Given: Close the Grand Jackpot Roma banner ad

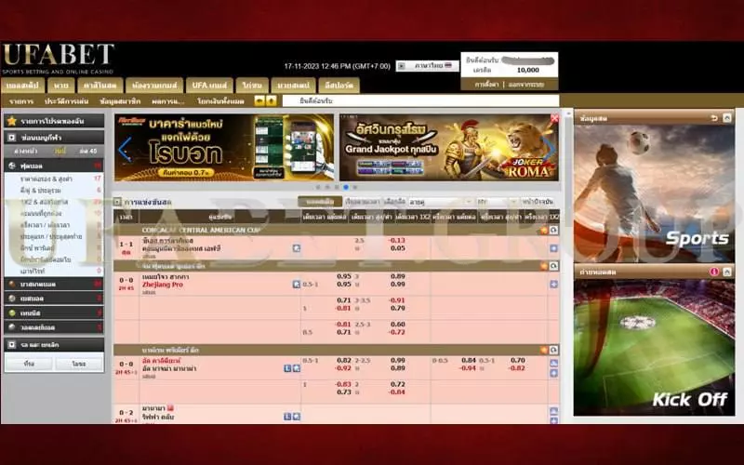Looking at the screenshot, I should [555, 119].
